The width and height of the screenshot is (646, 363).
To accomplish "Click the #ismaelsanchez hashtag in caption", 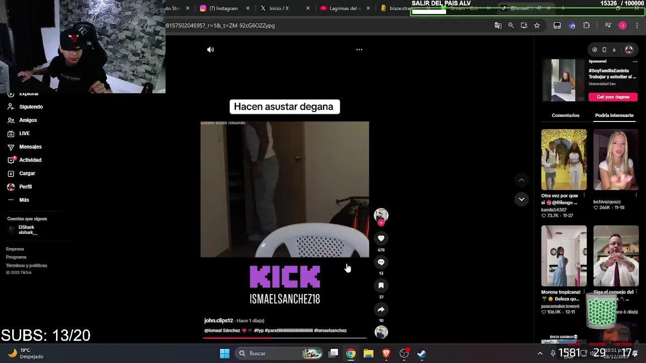I will pyautogui.click(x=330, y=330).
